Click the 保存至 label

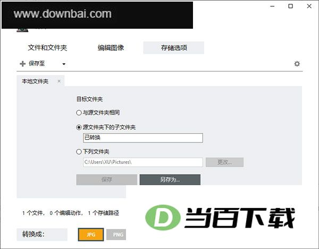[x=37, y=63]
